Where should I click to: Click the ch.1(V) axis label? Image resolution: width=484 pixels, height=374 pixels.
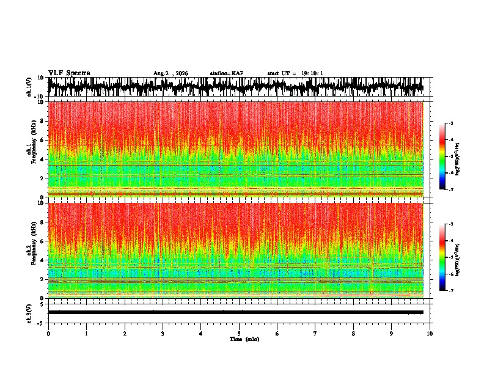[29, 87]
